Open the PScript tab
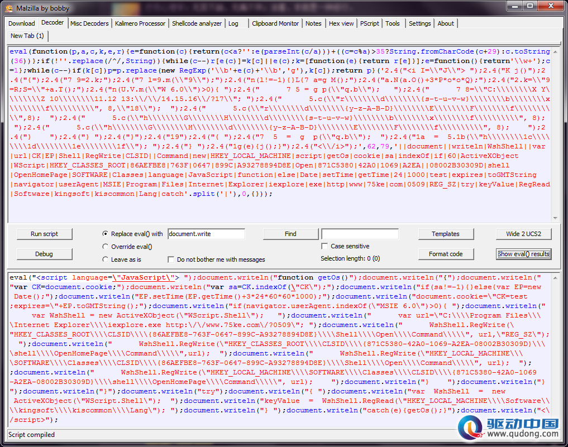 click(370, 23)
